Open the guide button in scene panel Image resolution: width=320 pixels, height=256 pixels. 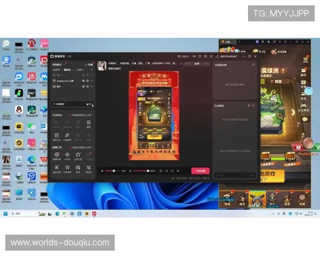click(89, 65)
